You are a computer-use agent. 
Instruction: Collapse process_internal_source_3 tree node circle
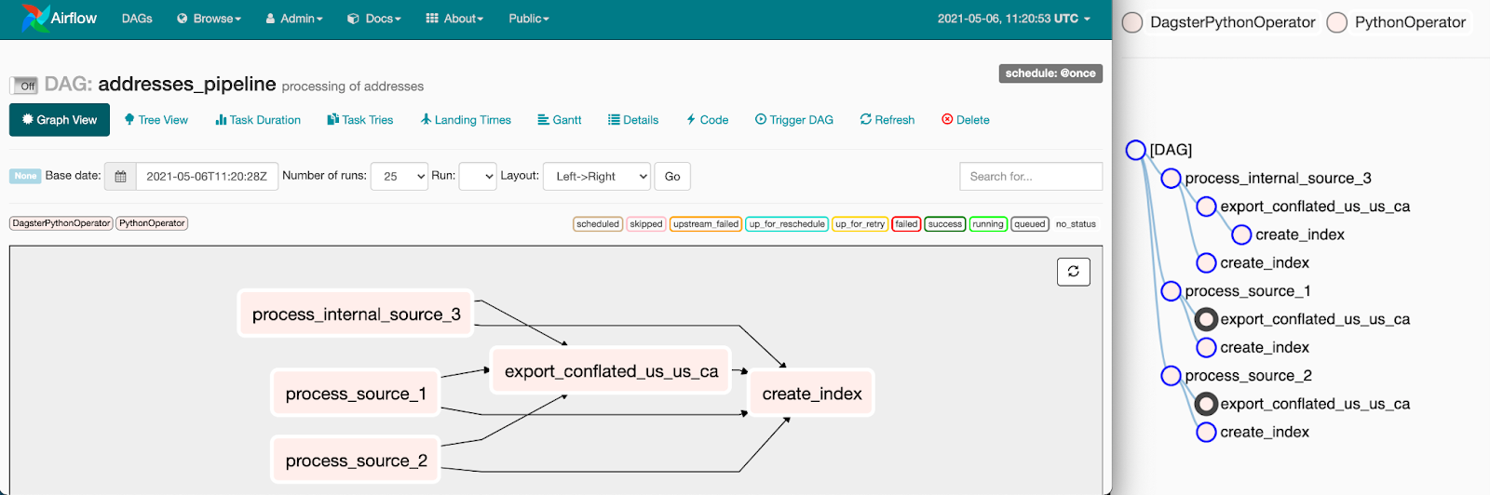pyautogui.click(x=1171, y=178)
